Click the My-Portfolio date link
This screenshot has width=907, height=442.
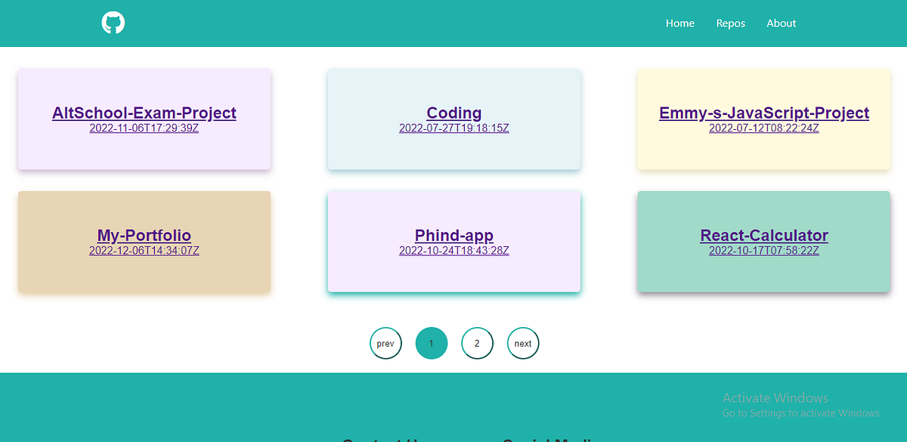[x=144, y=250]
